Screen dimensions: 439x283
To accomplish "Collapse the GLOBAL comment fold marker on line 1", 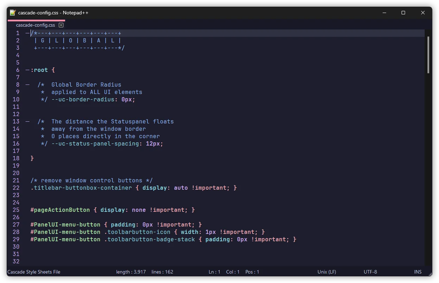I will (27, 33).
